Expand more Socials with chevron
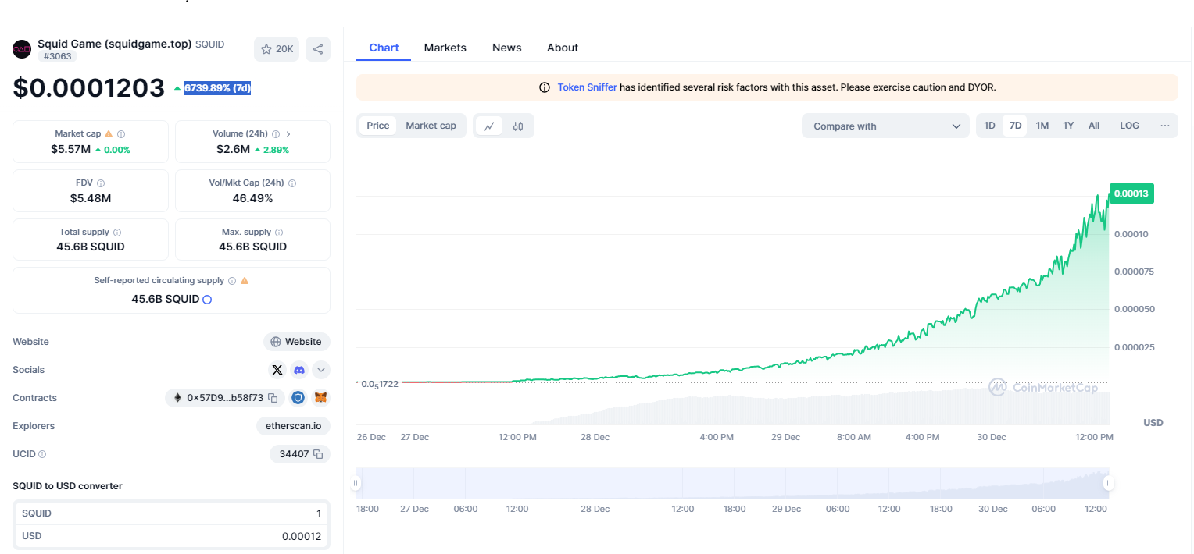1194x554 pixels. coord(321,370)
